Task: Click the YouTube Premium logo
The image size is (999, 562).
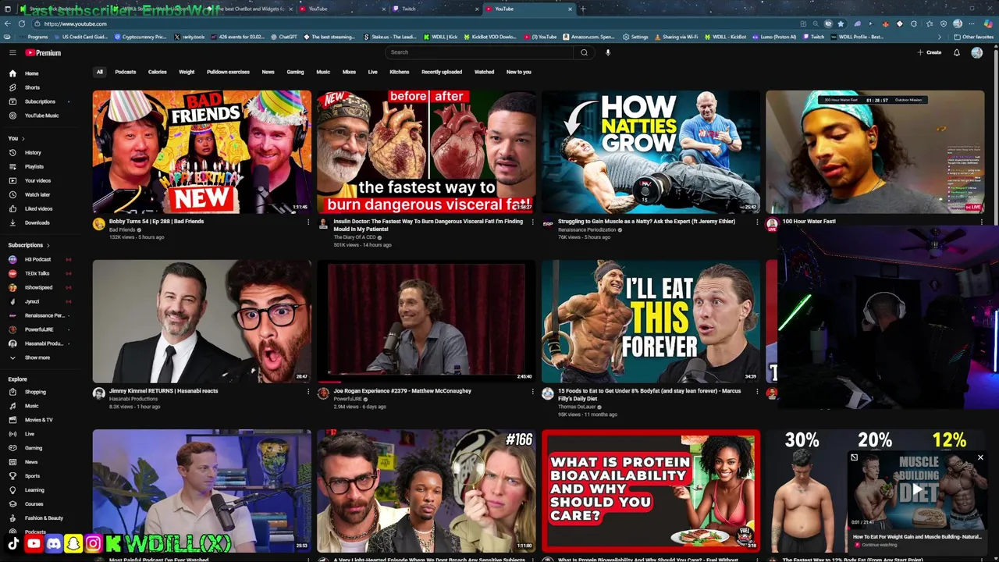Action: click(x=43, y=52)
